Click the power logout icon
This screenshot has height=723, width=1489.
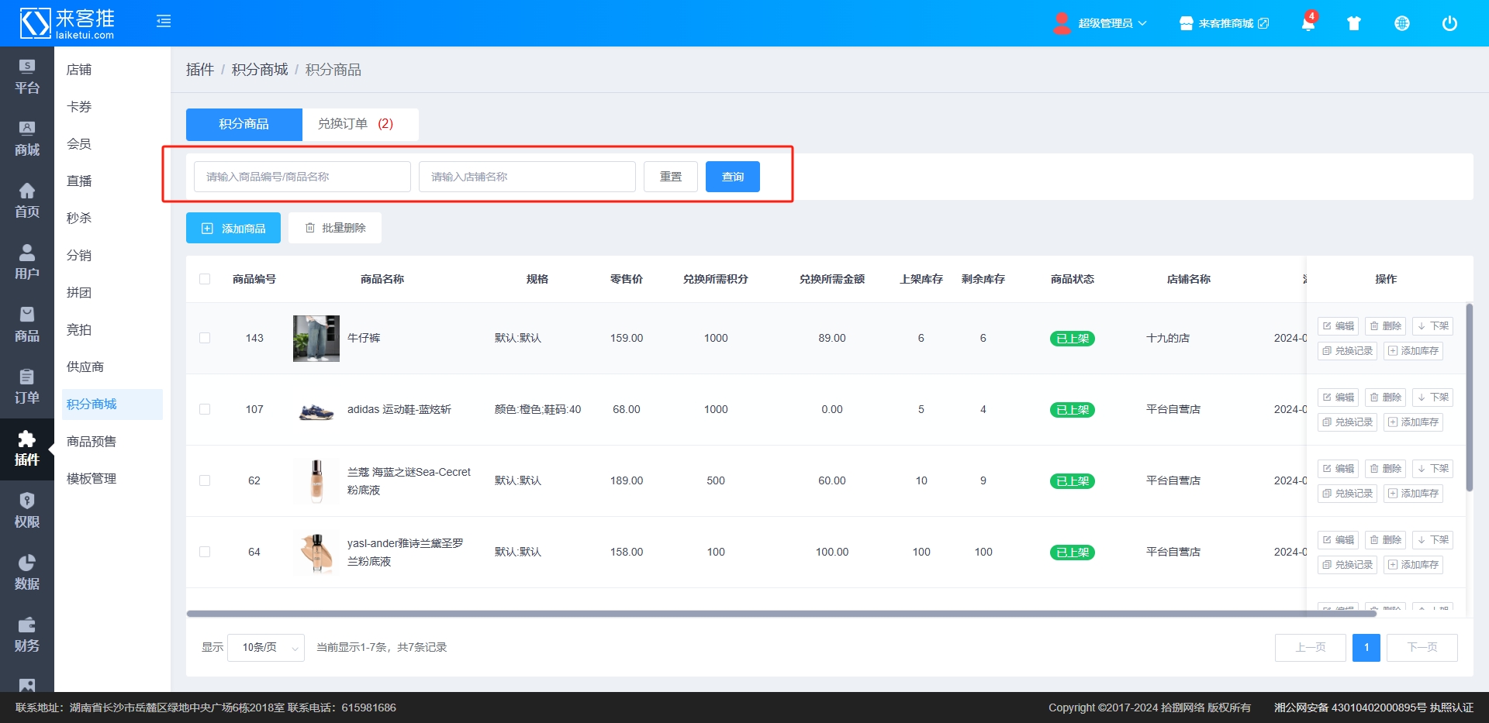pos(1449,23)
